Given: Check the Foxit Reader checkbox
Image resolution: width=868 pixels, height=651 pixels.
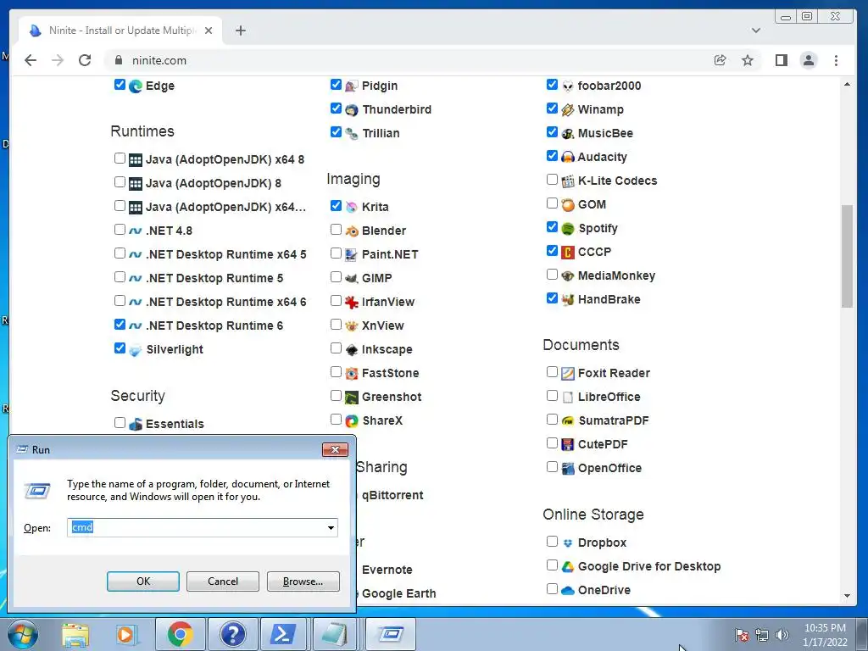Looking at the screenshot, I should coord(551,371).
